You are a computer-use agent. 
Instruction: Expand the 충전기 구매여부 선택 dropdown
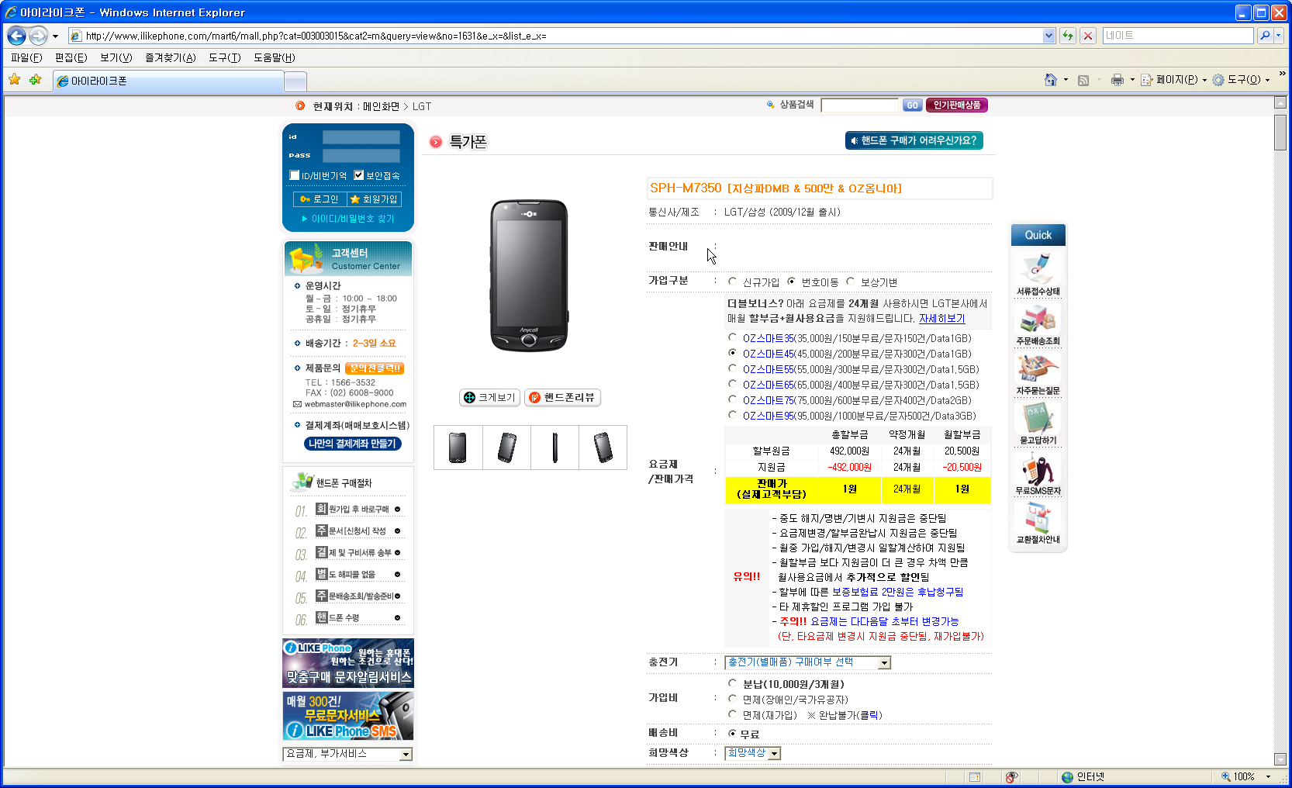coord(883,662)
